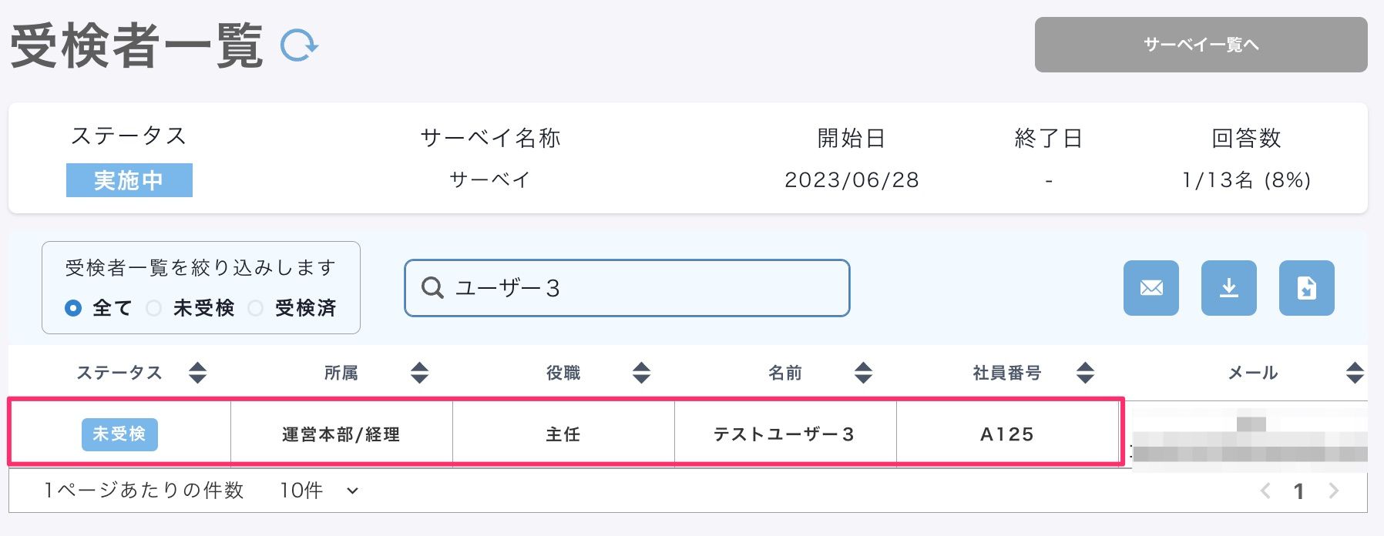The width and height of the screenshot is (1384, 536).
Task: Click the サーベイ一覧へ button
Action: click(x=1201, y=45)
